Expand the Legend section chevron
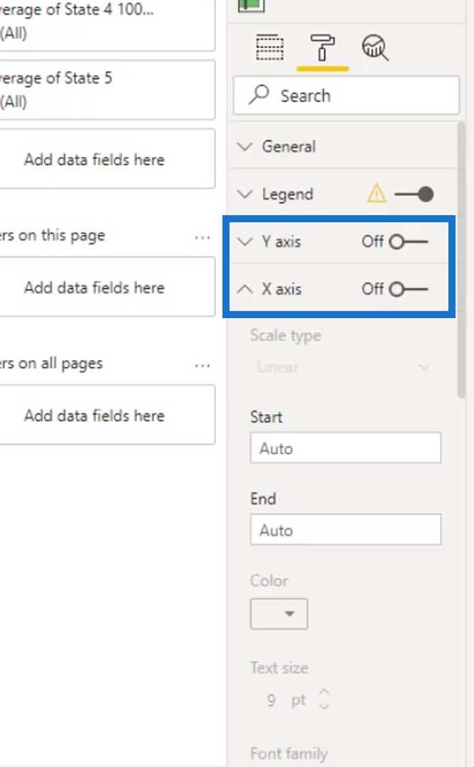474x767 pixels. click(x=245, y=194)
